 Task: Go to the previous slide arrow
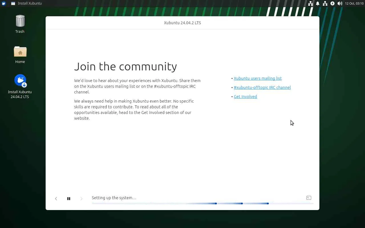(x=56, y=199)
